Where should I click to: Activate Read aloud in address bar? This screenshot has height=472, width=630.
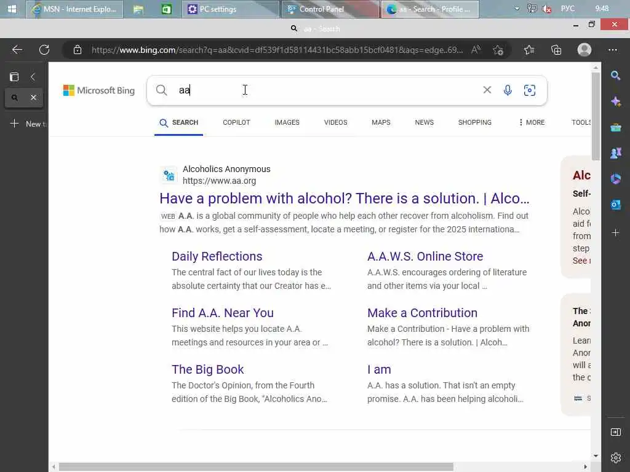point(476,50)
